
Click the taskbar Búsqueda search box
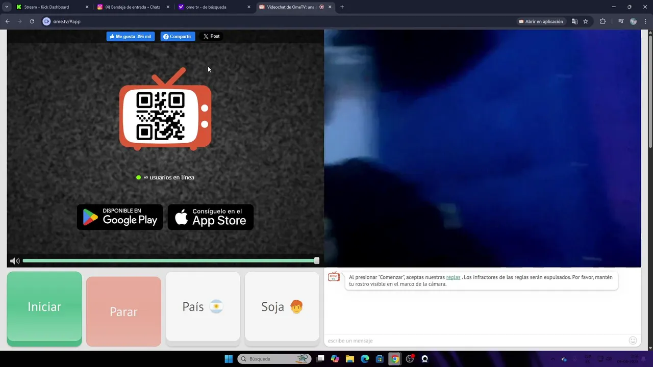click(274, 359)
